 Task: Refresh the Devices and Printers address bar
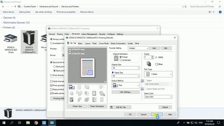[x=185, y=7]
